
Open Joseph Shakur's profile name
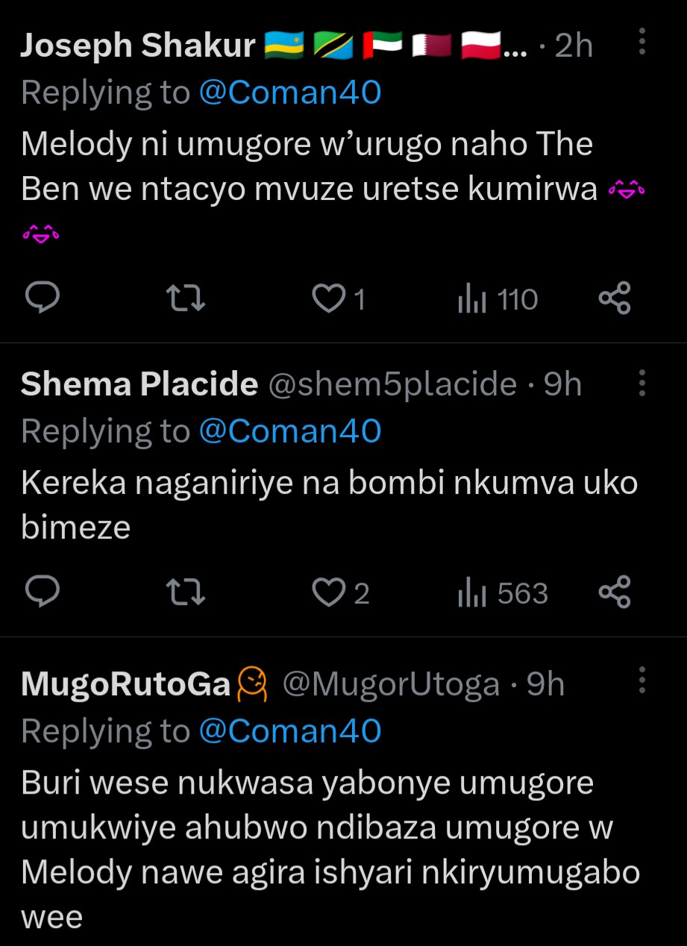click(138, 46)
